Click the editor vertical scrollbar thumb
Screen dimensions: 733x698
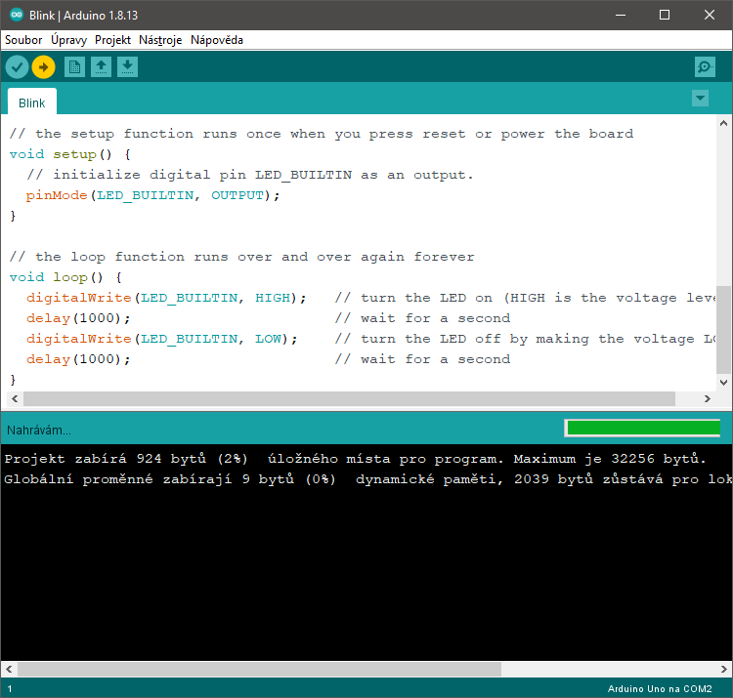coord(723,329)
